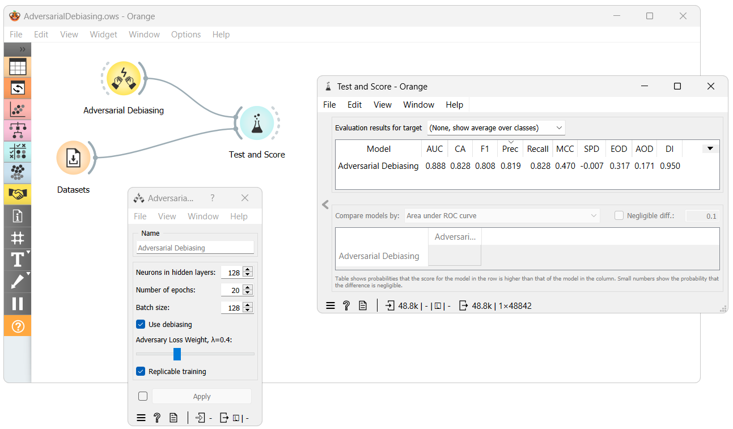Screen dimensions: 733x429
Task: Click report icon in Test and Score status bar
Action: coord(363,305)
